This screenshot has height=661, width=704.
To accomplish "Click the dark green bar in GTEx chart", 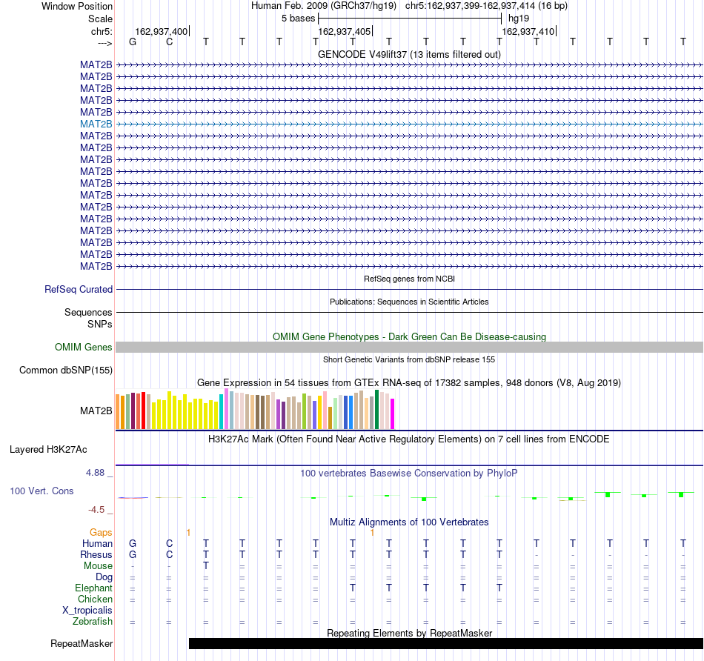I will pyautogui.click(x=376, y=410).
